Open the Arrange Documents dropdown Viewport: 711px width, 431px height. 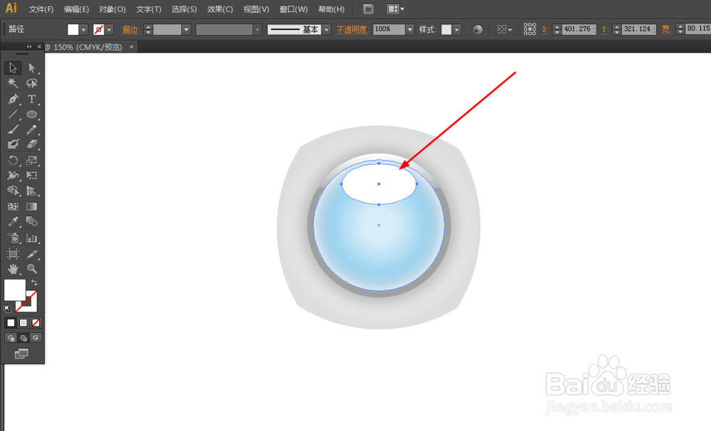coord(396,9)
